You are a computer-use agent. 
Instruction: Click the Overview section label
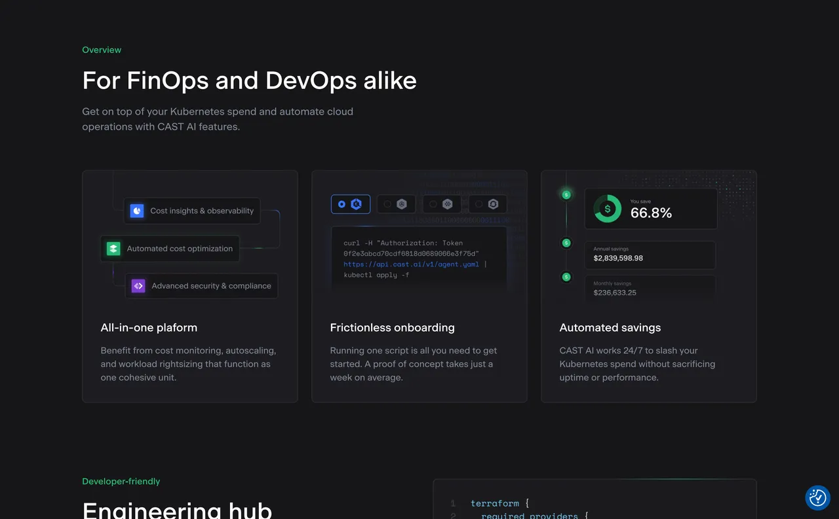(102, 50)
